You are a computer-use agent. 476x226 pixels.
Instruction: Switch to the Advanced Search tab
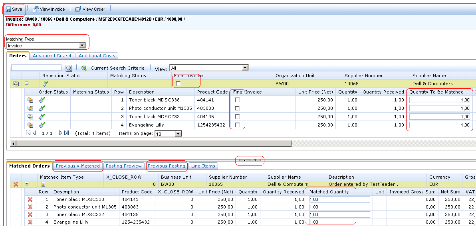(x=53, y=56)
